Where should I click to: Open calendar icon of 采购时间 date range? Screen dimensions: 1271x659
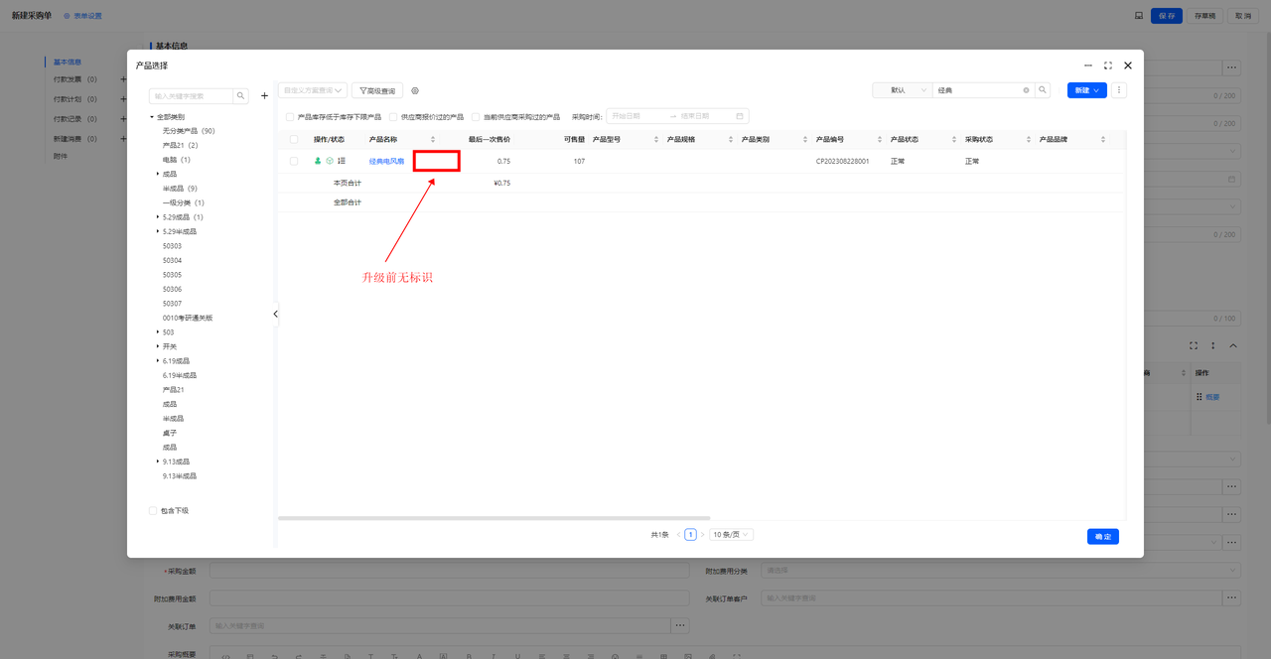point(740,116)
